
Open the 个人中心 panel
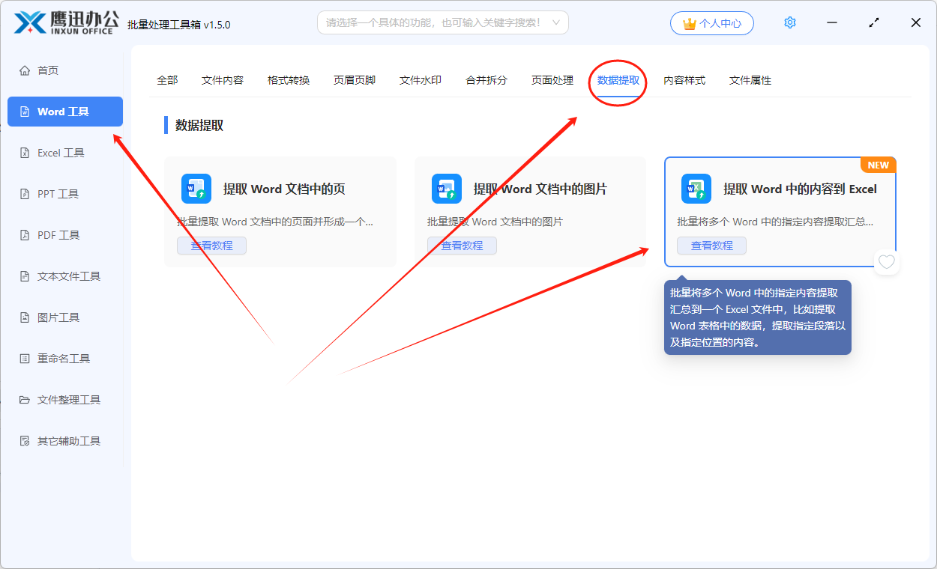click(x=711, y=23)
